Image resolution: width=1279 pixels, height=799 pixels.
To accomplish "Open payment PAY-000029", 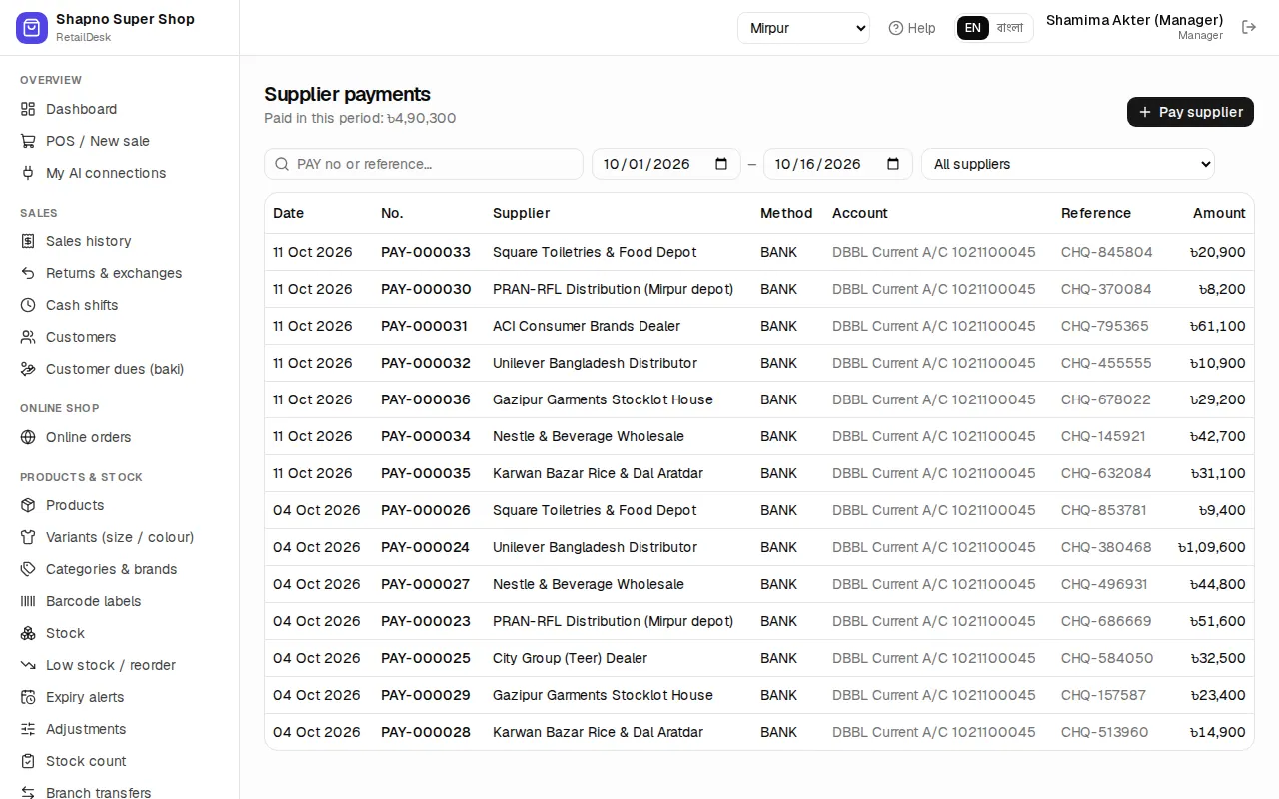I will click(x=426, y=695).
